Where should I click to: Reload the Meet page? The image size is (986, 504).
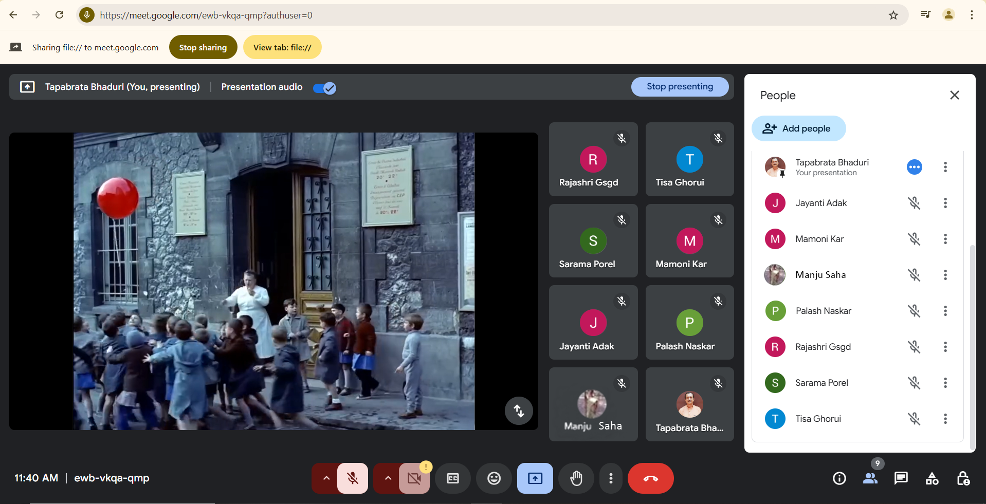tap(60, 15)
